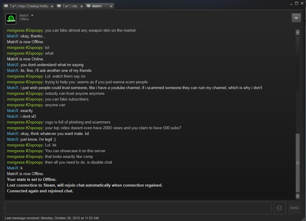Click the resize grip in window corner

304,219
